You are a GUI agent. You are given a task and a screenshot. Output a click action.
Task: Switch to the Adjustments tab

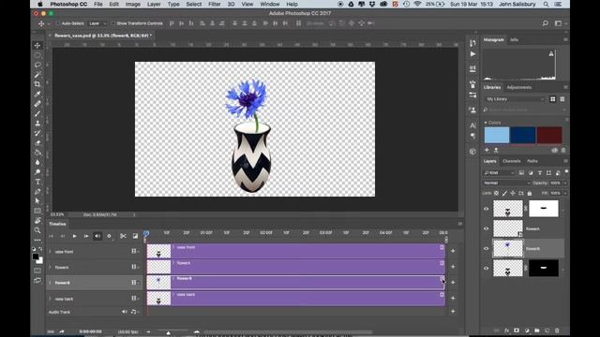(x=518, y=87)
